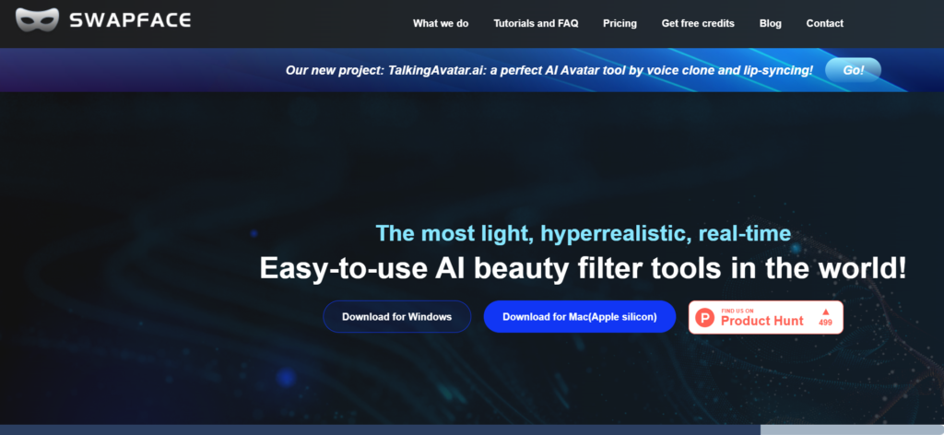Click the AI beauty filter tools headline
Image resolution: width=944 pixels, height=435 pixels.
[x=583, y=268]
